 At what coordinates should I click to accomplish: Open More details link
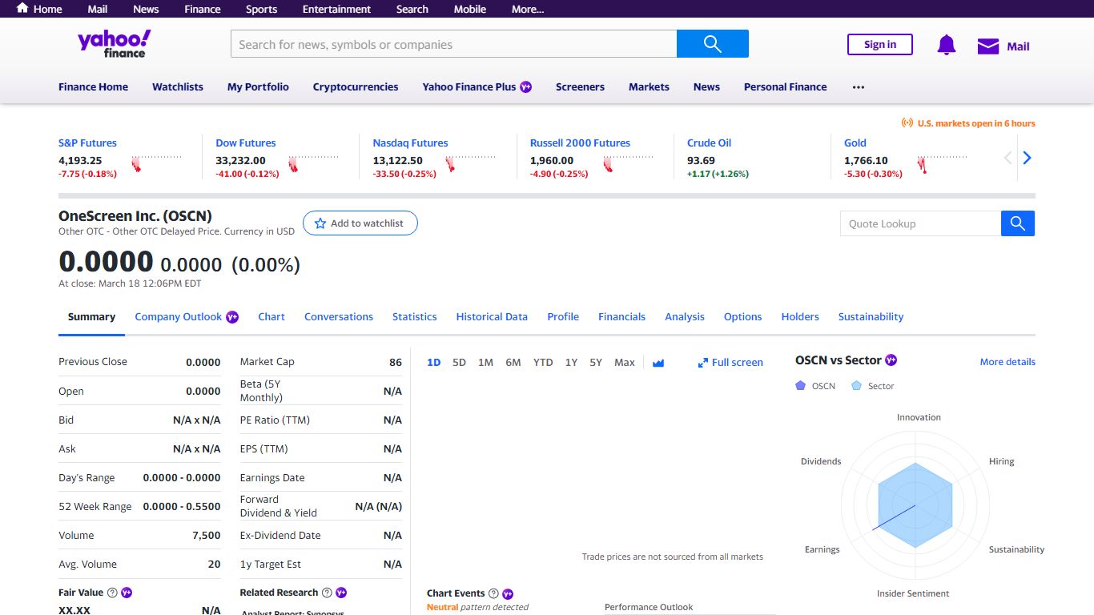click(1008, 361)
